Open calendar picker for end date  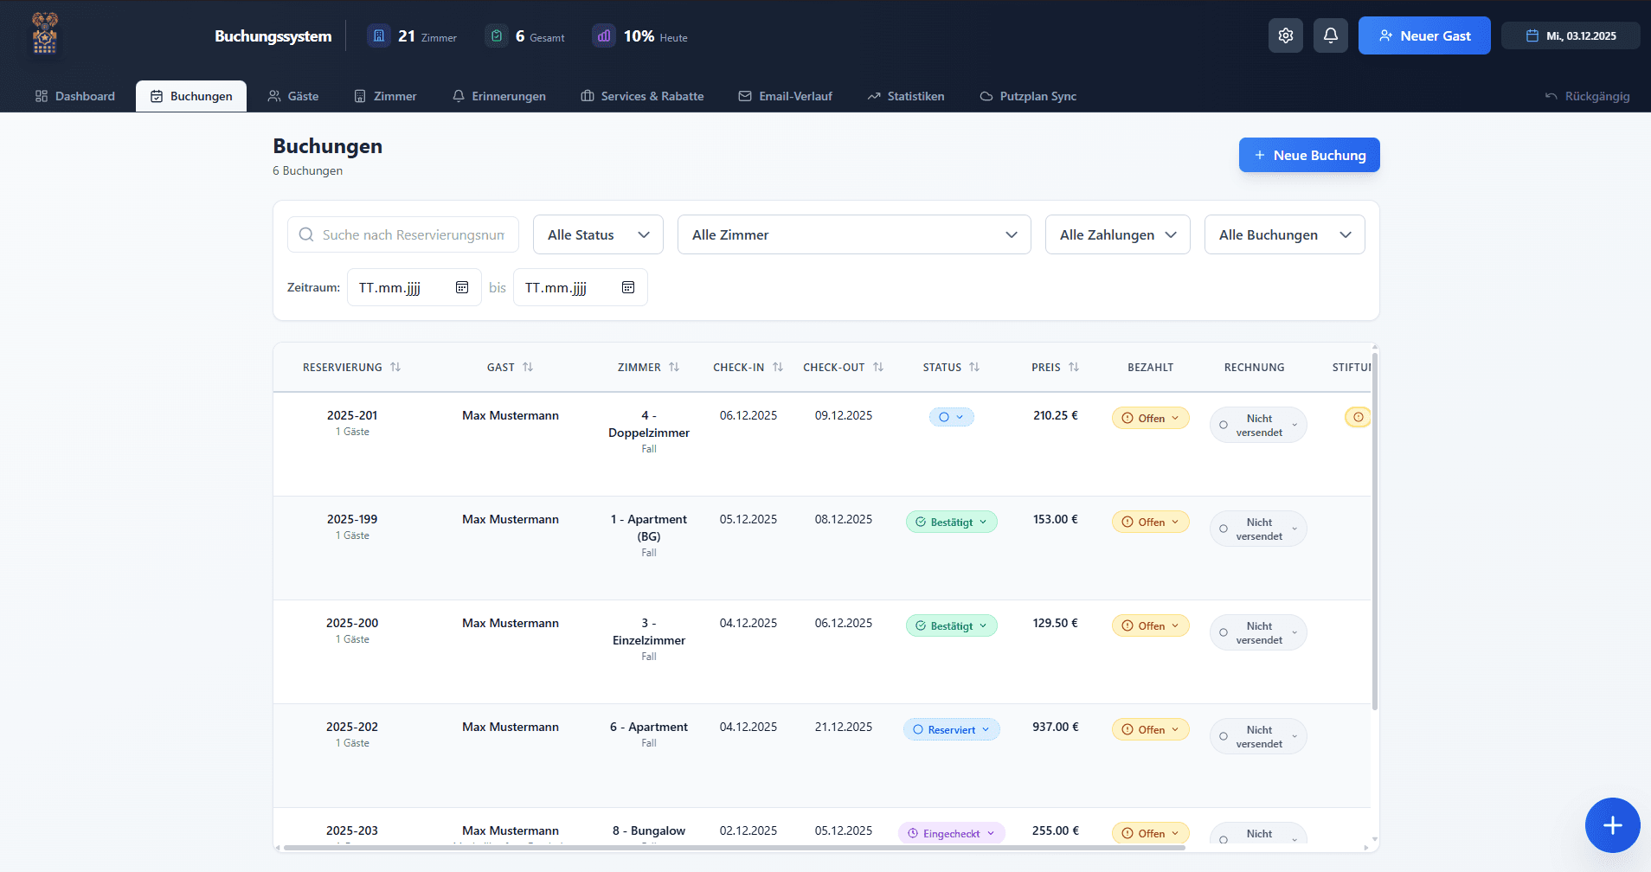[x=628, y=287]
